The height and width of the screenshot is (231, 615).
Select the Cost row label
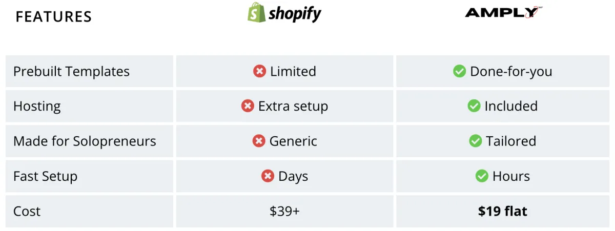coord(27,211)
